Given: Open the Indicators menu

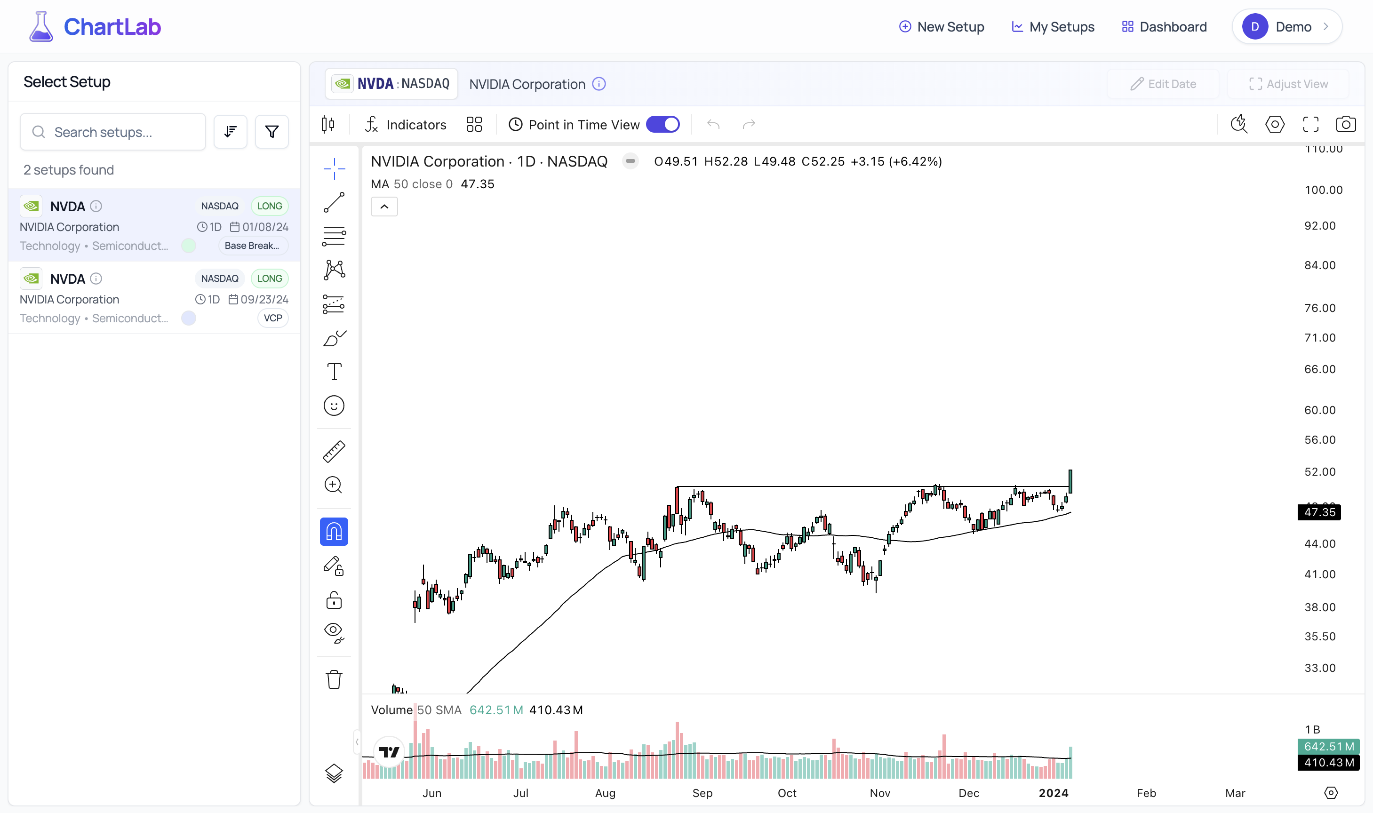Looking at the screenshot, I should (x=406, y=124).
